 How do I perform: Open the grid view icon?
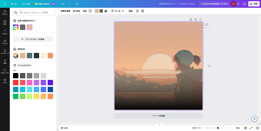pos(246,128)
